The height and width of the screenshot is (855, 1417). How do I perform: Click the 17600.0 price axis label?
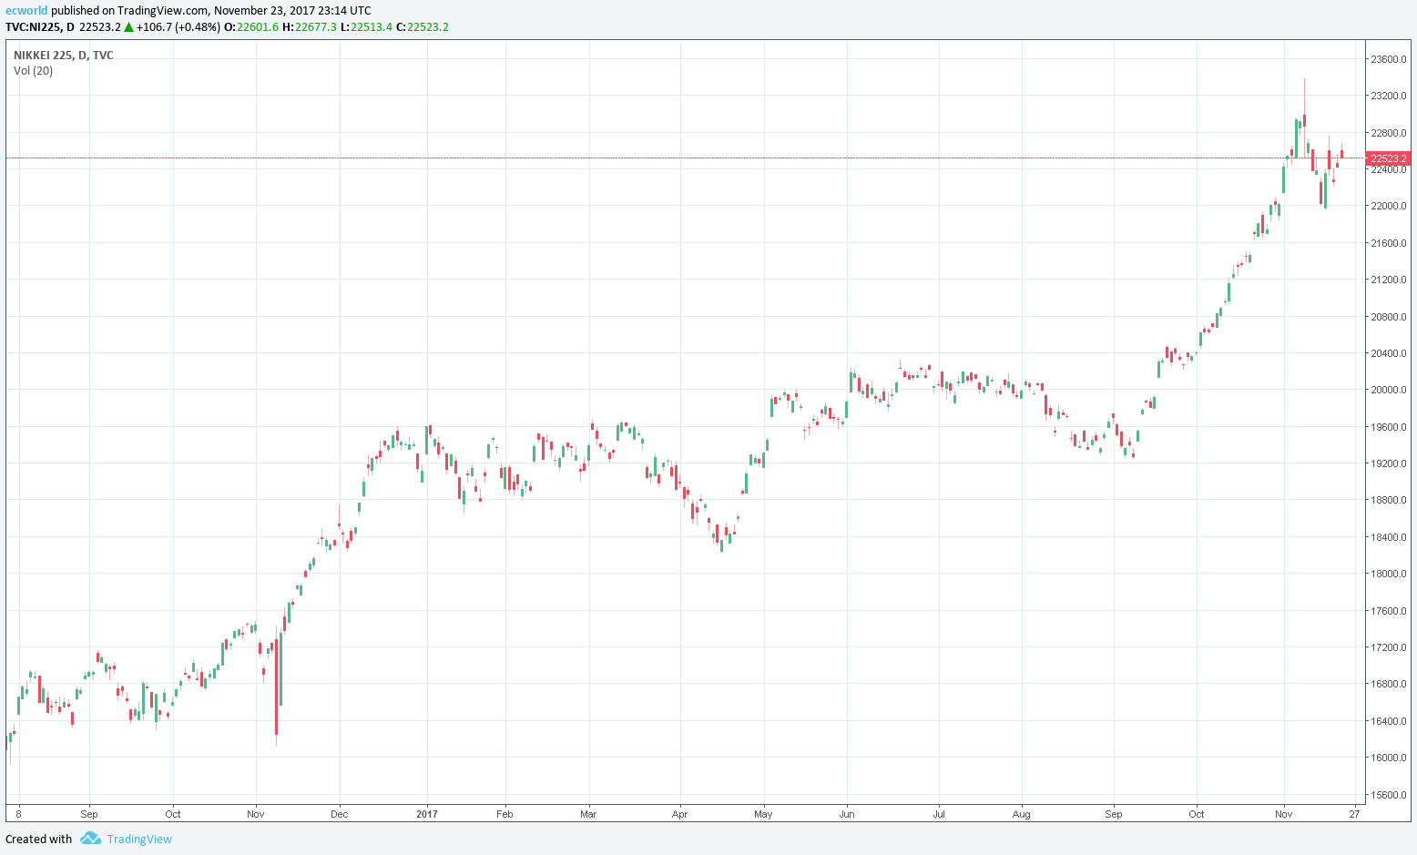[x=1389, y=611]
